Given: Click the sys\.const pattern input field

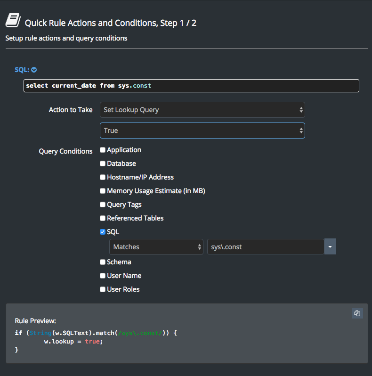Looking at the screenshot, I should [x=265, y=247].
